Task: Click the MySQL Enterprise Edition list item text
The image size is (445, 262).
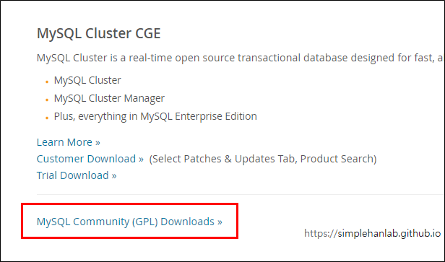Action: point(155,116)
